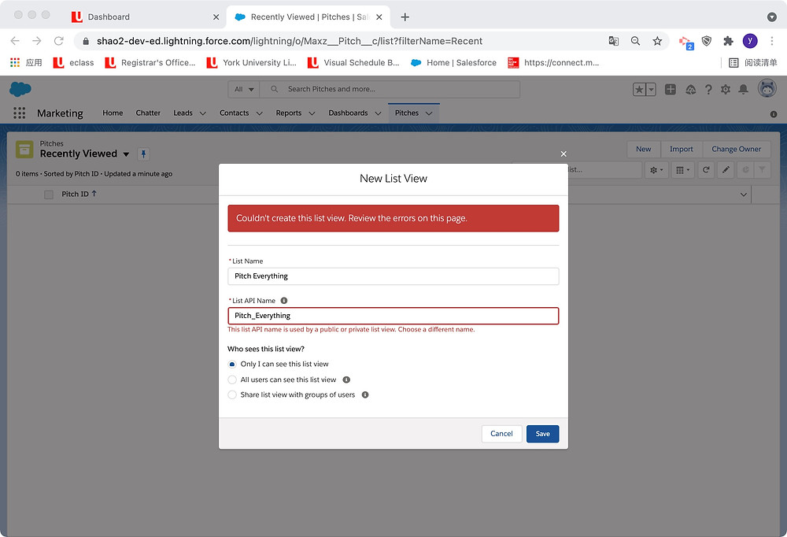Screen dimensions: 787x537
Task: Open list view controls gear
Action: [656, 170]
